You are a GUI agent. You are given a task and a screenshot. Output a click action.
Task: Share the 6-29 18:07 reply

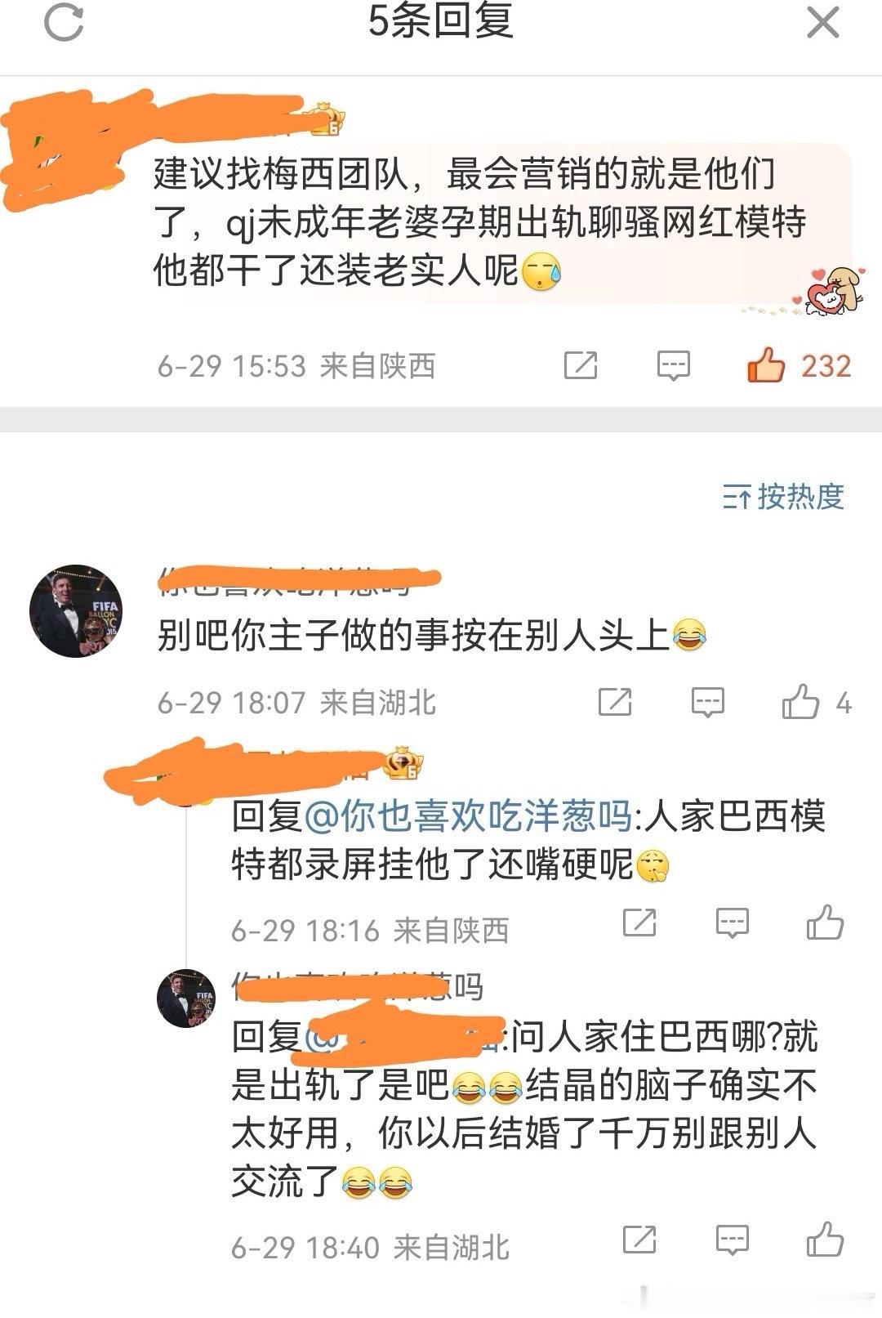615,702
